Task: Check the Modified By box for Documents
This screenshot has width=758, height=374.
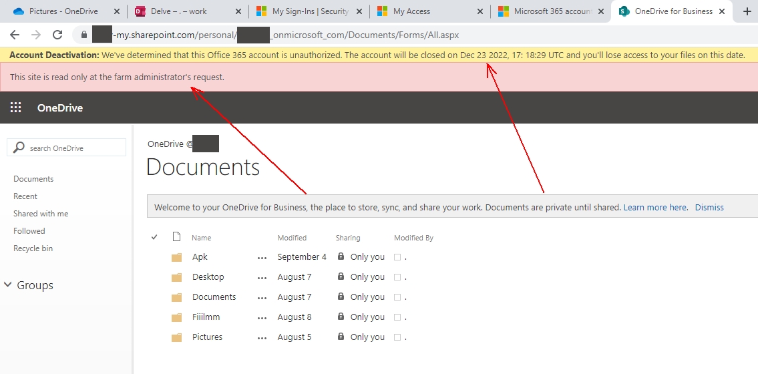Action: 397,297
